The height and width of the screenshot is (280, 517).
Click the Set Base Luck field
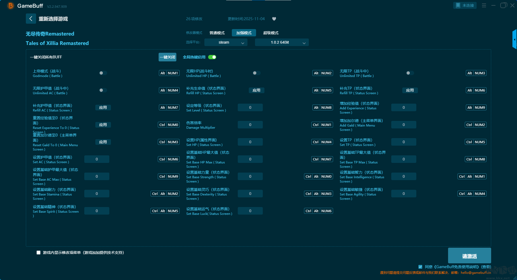(250, 211)
